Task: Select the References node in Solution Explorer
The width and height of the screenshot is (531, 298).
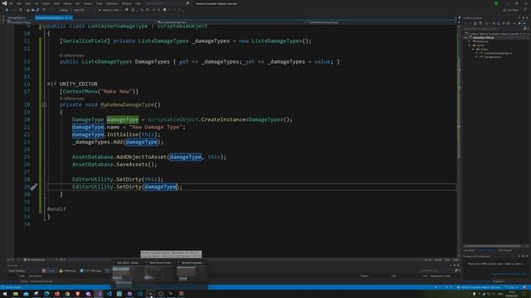Action: 482,41
